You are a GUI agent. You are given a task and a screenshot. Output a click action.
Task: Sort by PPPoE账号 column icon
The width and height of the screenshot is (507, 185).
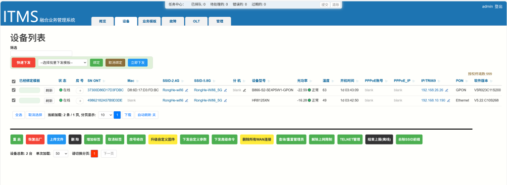386,81
